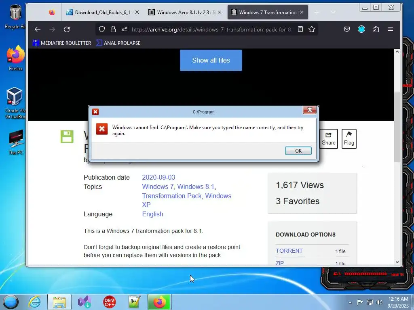Open the Start orb button
Viewport: 414px width, 310px height.
(x=11, y=302)
